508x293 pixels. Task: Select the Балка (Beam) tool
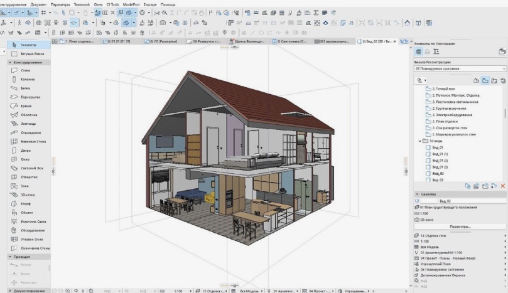(28, 88)
